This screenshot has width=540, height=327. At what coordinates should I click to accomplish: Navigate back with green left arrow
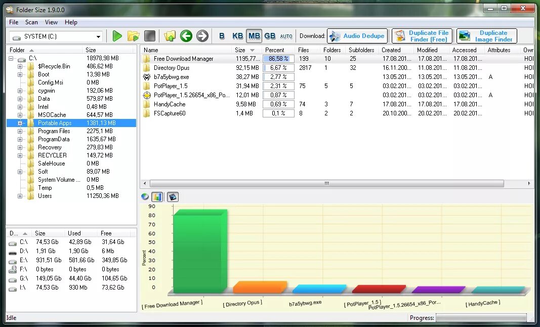pyautogui.click(x=186, y=36)
